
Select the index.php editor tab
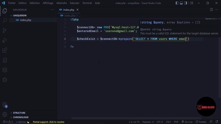[x=69, y=10]
